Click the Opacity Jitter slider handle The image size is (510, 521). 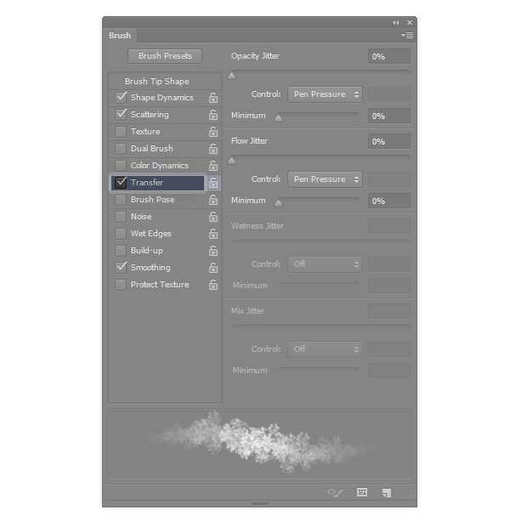(231, 76)
